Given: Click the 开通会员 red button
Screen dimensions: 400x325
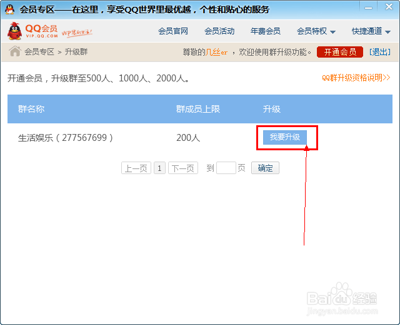Looking at the screenshot, I should [x=340, y=52].
